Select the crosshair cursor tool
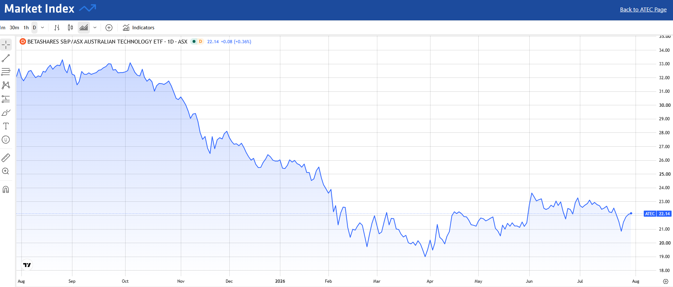673x287 pixels. [x=6, y=45]
